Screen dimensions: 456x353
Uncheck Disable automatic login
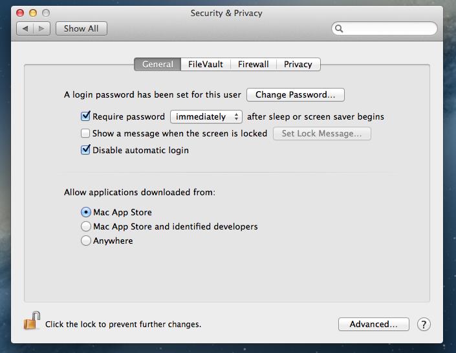[x=85, y=150]
